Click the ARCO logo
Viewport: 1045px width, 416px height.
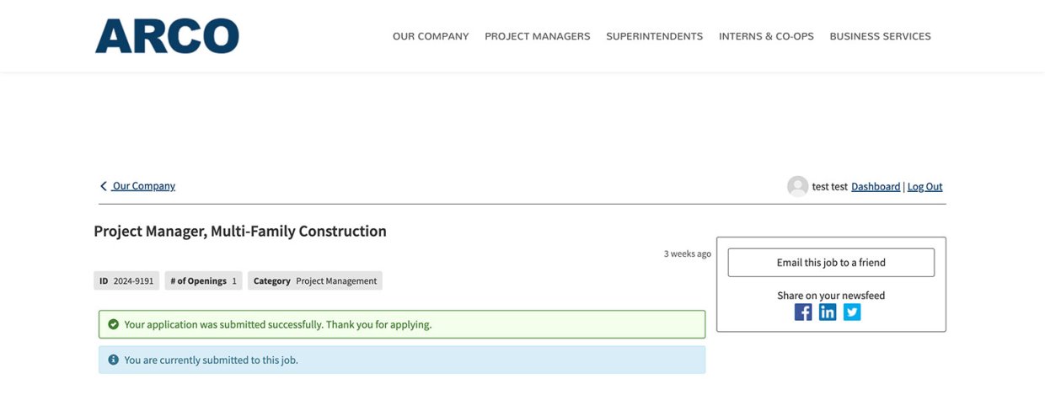[x=167, y=36]
